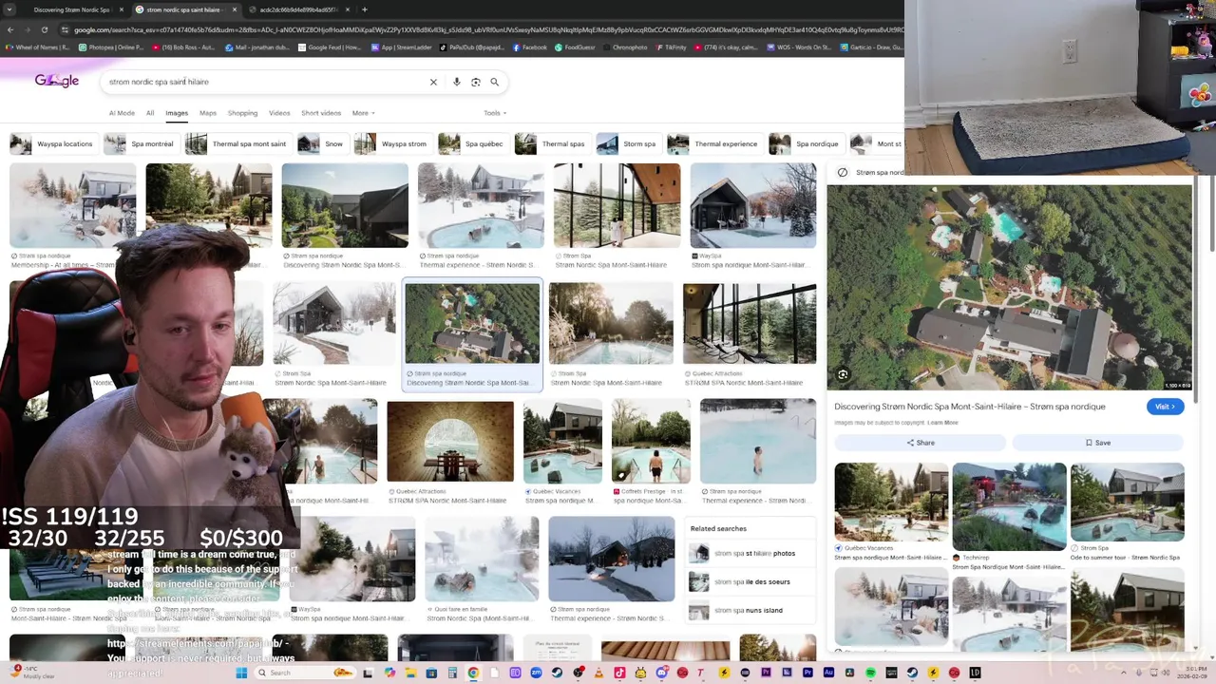This screenshot has height=684, width=1216.
Task: Switch to the Short videos tab
Action: [321, 113]
